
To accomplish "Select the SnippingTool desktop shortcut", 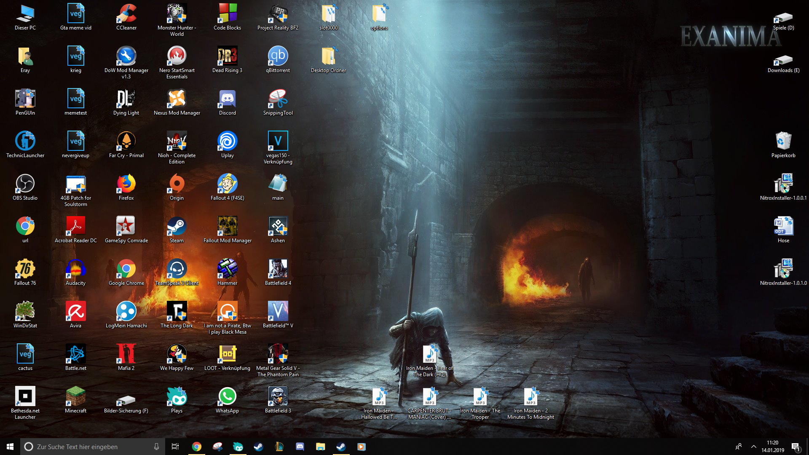I will point(278,102).
